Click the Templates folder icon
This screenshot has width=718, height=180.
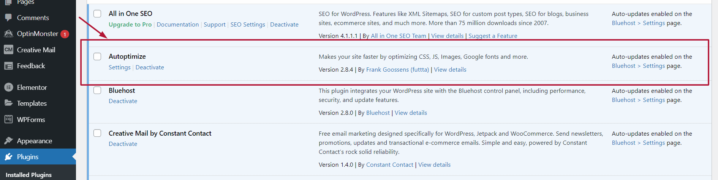pos(8,103)
